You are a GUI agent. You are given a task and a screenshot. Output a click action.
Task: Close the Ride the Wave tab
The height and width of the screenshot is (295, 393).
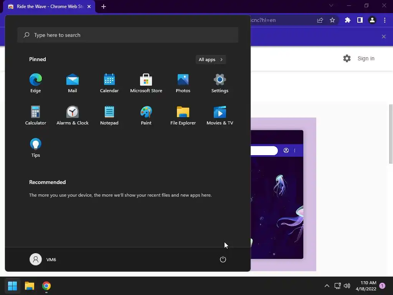89,7
